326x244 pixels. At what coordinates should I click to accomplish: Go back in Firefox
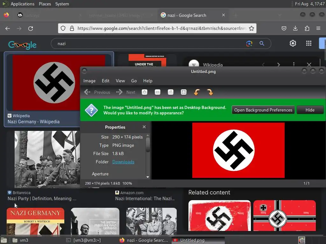8,28
